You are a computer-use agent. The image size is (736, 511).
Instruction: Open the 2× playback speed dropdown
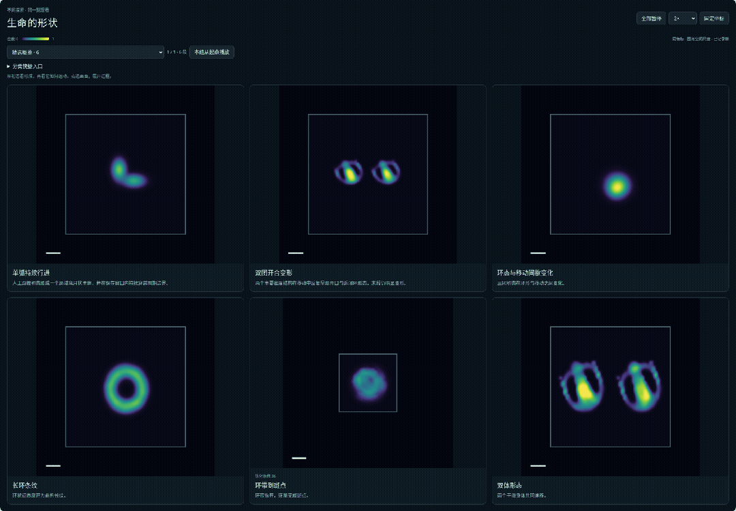point(682,18)
